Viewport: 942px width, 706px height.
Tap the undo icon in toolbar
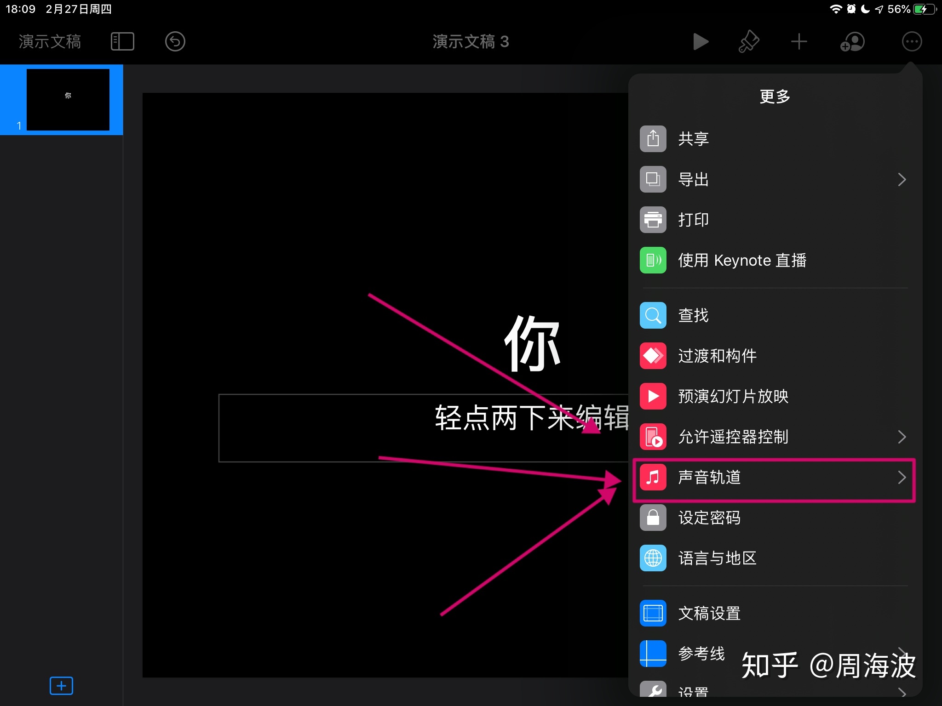tap(175, 42)
